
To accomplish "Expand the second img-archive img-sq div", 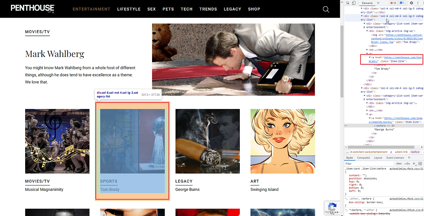I will [367, 103].
